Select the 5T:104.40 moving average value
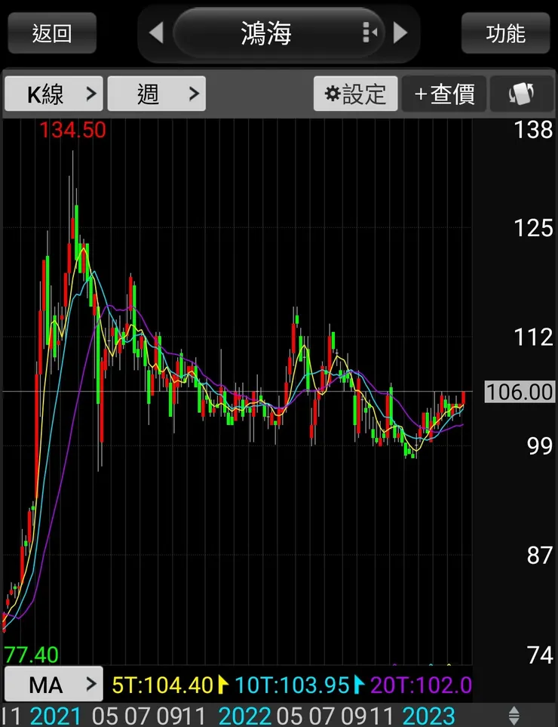This screenshot has width=558, height=727. [163, 685]
